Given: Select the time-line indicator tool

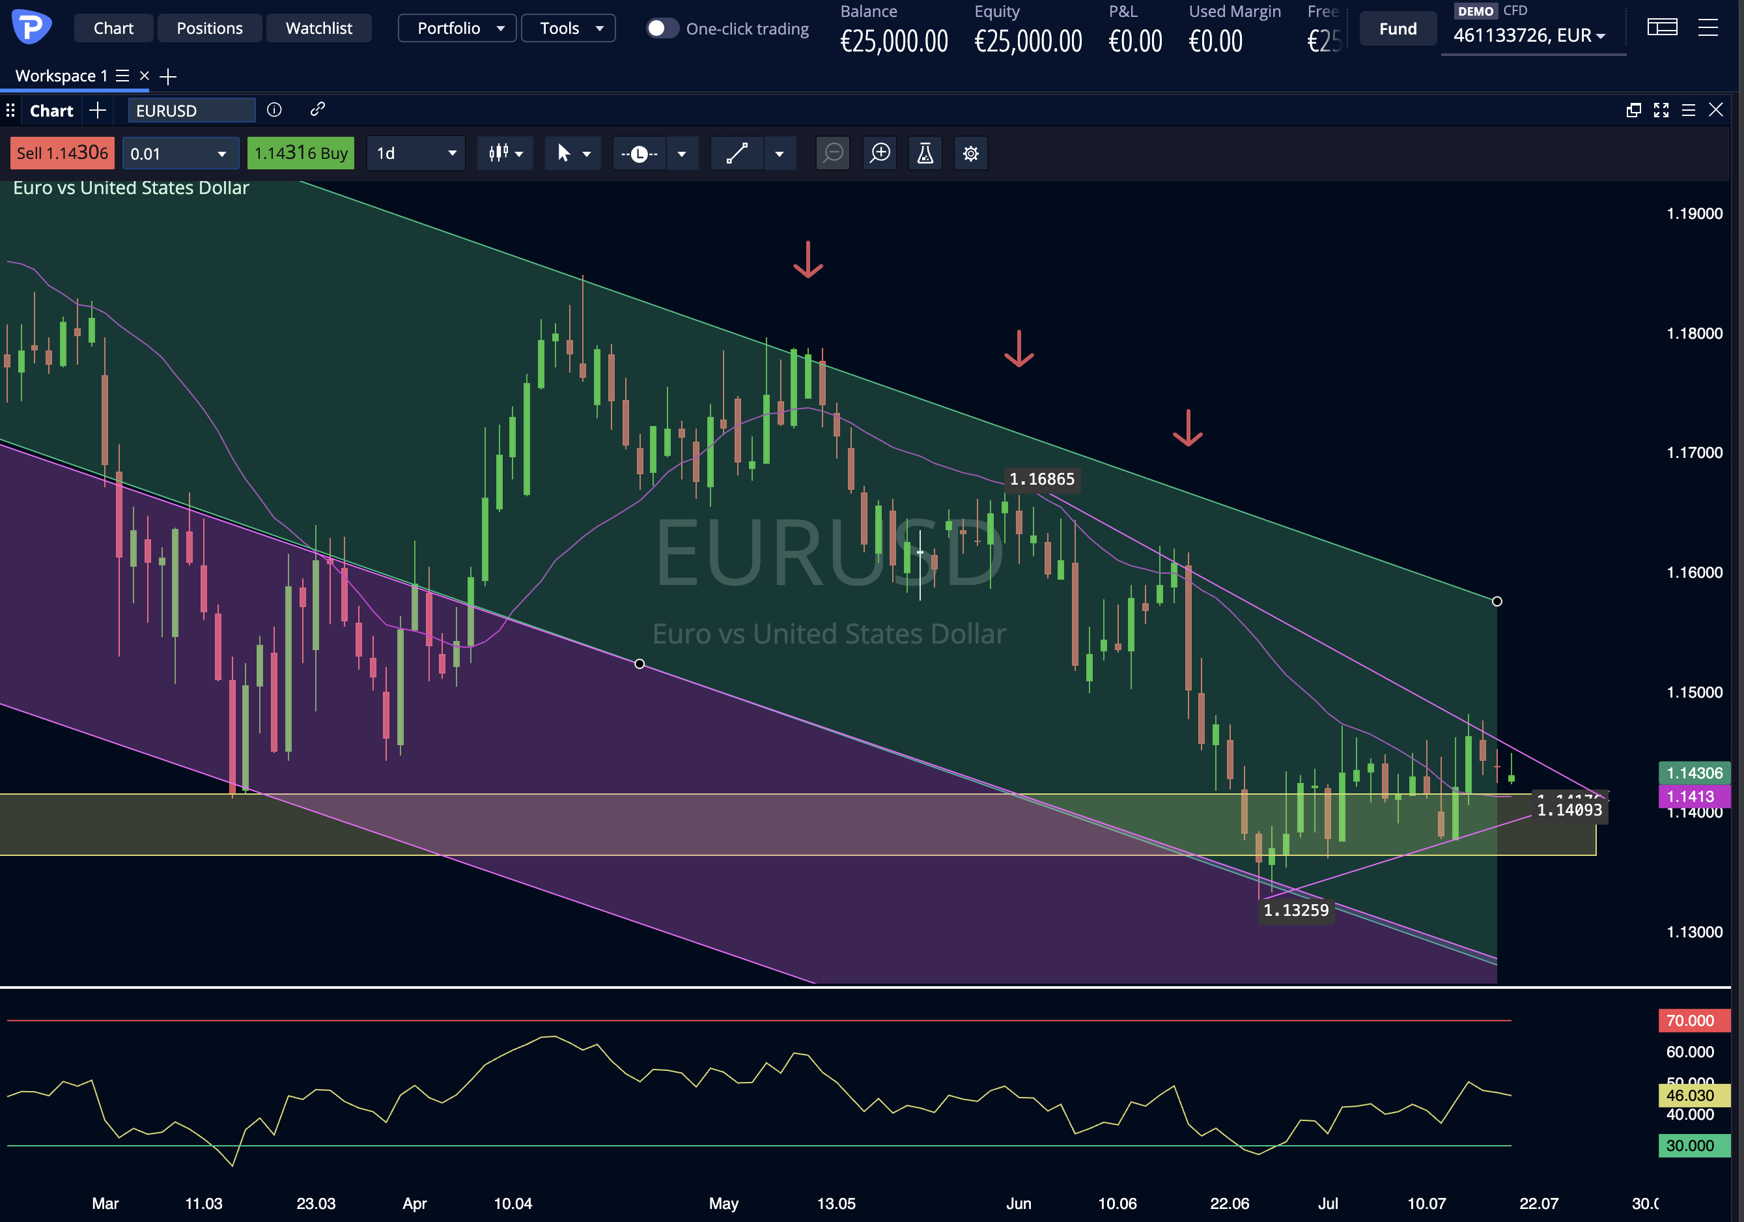Looking at the screenshot, I should (x=640, y=154).
